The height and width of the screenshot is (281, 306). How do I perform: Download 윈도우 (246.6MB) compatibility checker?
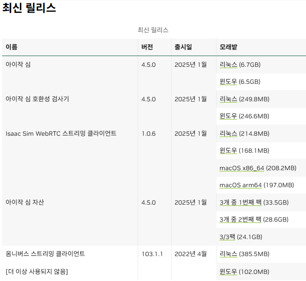228,116
